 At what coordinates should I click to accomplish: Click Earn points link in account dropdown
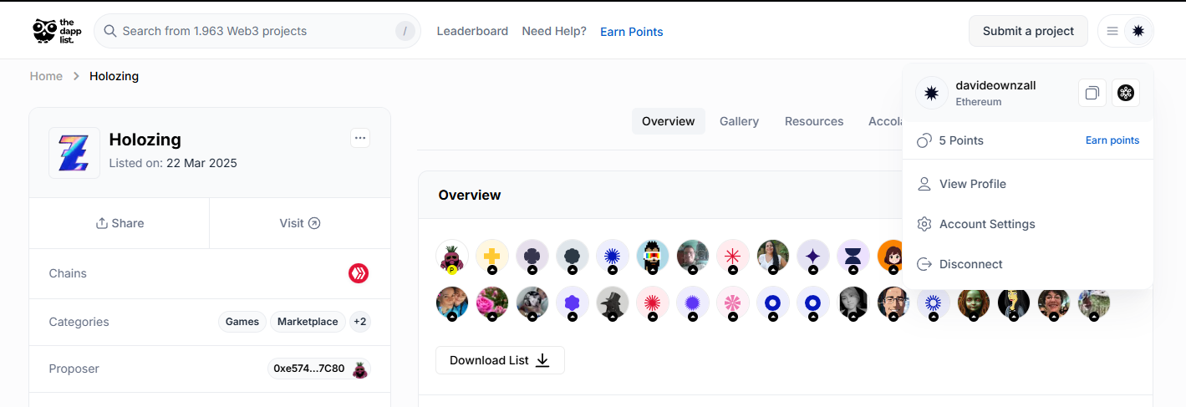point(1112,140)
